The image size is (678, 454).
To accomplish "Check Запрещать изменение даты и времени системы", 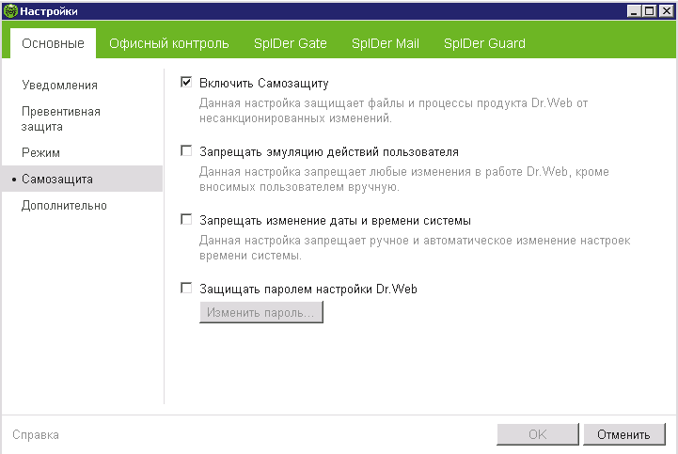I will point(186,220).
